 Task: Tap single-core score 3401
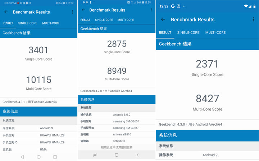coord(38,50)
